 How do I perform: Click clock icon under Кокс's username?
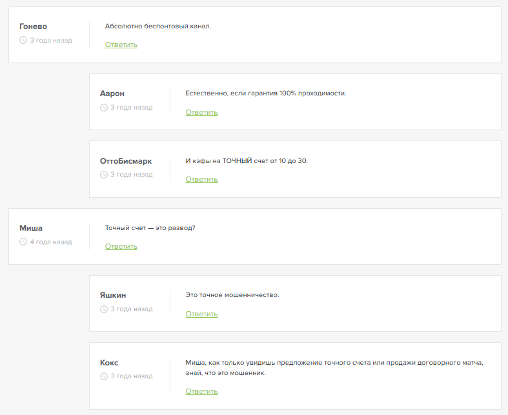104,376
